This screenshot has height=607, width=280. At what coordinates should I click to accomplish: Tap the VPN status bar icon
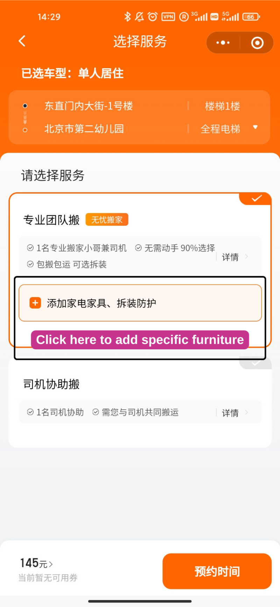pos(168,16)
